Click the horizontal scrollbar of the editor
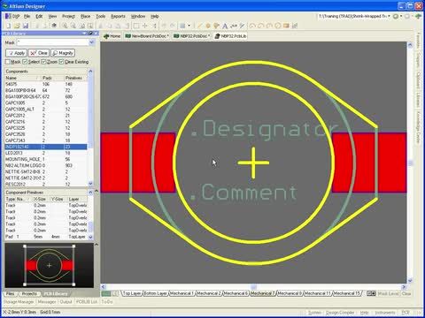 point(253,286)
